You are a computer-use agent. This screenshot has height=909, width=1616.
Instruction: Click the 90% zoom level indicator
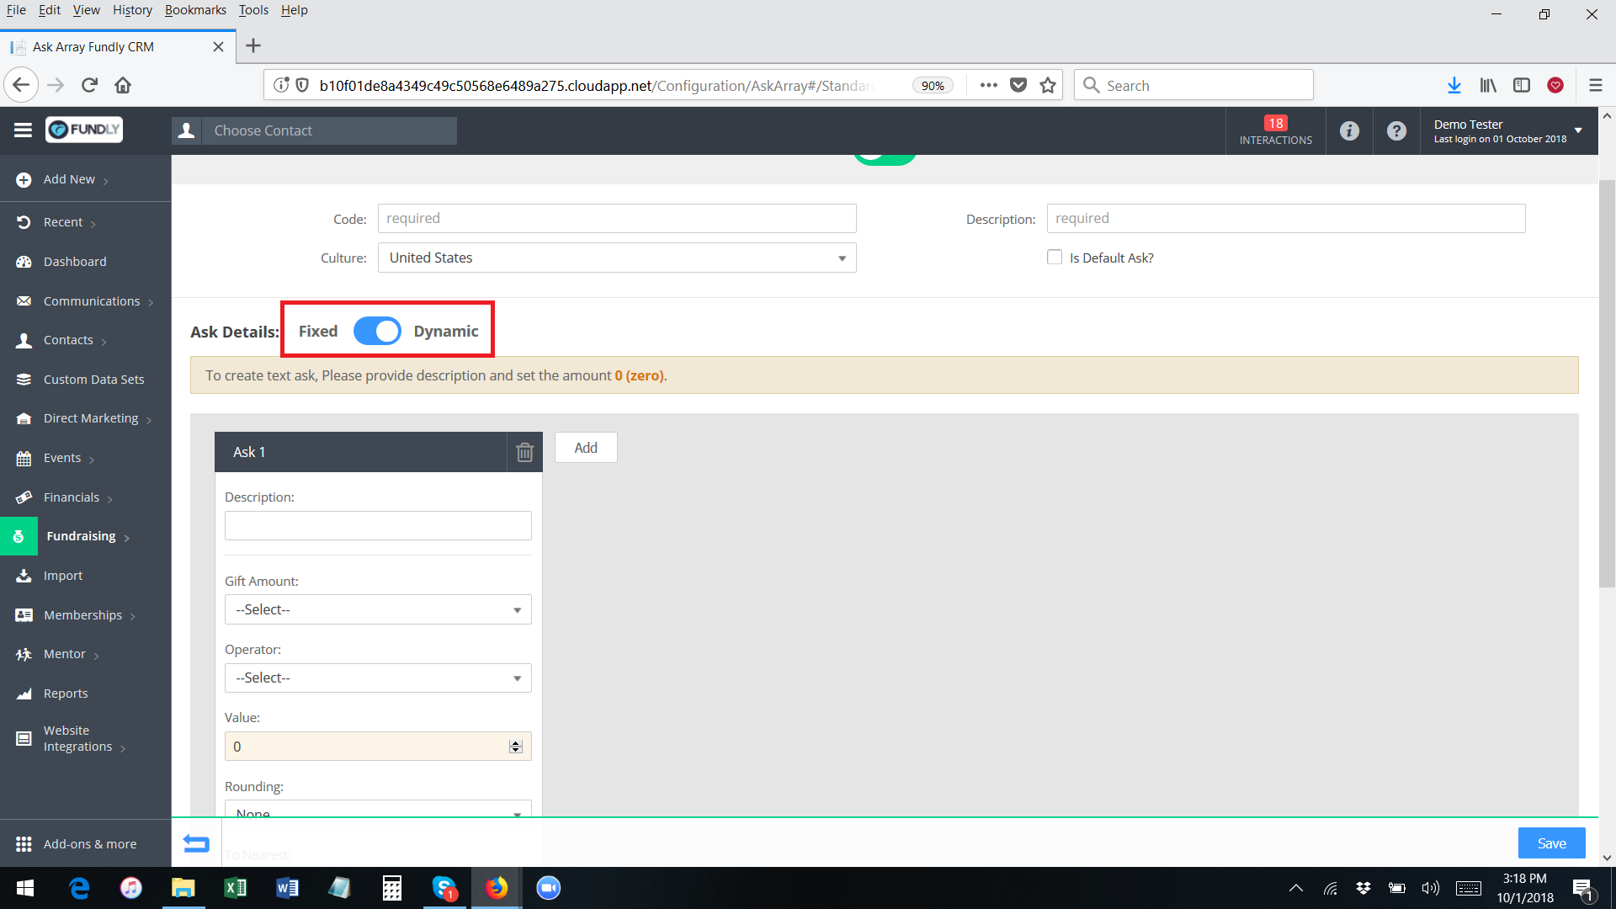tap(933, 85)
